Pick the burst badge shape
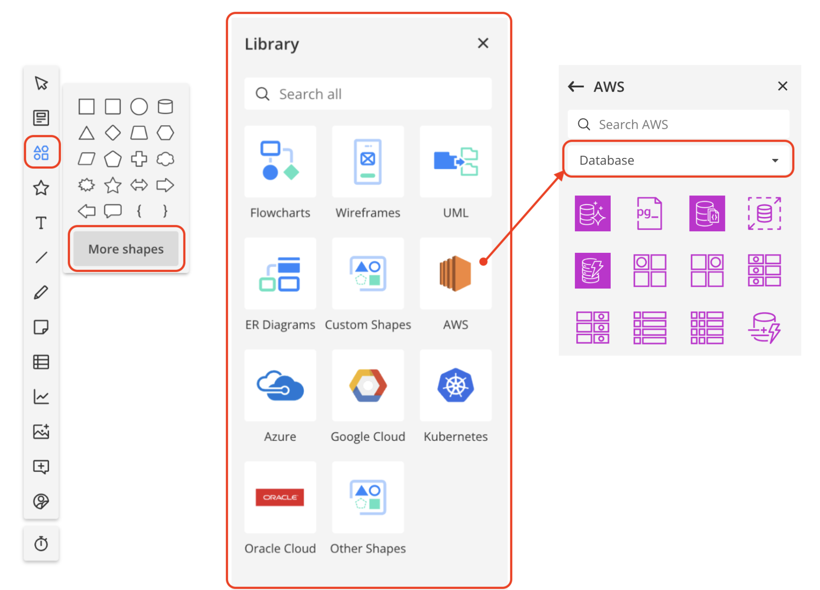The image size is (820, 590). 87,185
